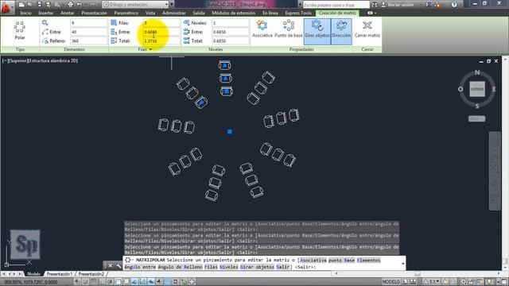Open the Administrar ribbon tab

point(174,13)
